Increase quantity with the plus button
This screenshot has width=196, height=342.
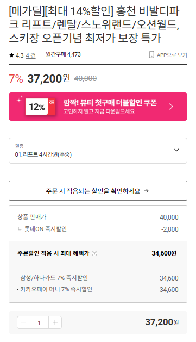pos(55,322)
